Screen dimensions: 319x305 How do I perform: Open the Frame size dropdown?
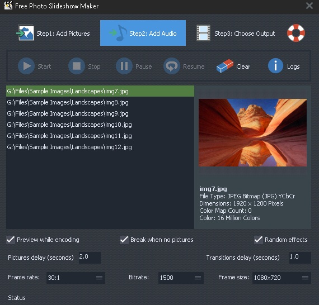[x=282, y=278]
